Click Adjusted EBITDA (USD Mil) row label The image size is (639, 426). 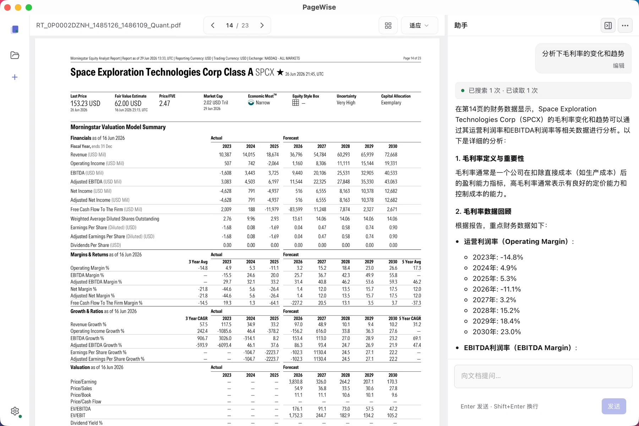[x=96, y=182]
